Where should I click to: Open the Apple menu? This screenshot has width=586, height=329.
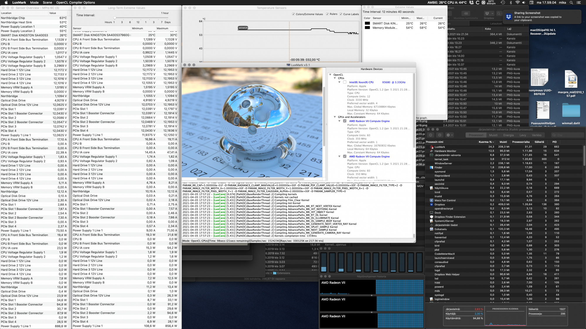click(6, 2)
